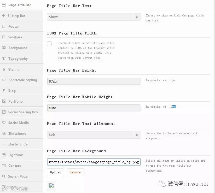Screen dimensions: 215x193
Task: Click the Contact envelope icon
Action: [x=4, y=166]
